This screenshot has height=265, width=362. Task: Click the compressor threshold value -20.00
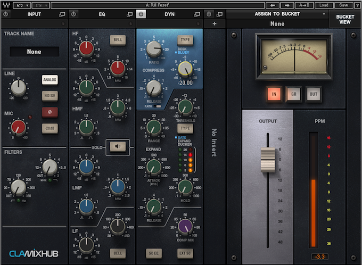click(185, 82)
